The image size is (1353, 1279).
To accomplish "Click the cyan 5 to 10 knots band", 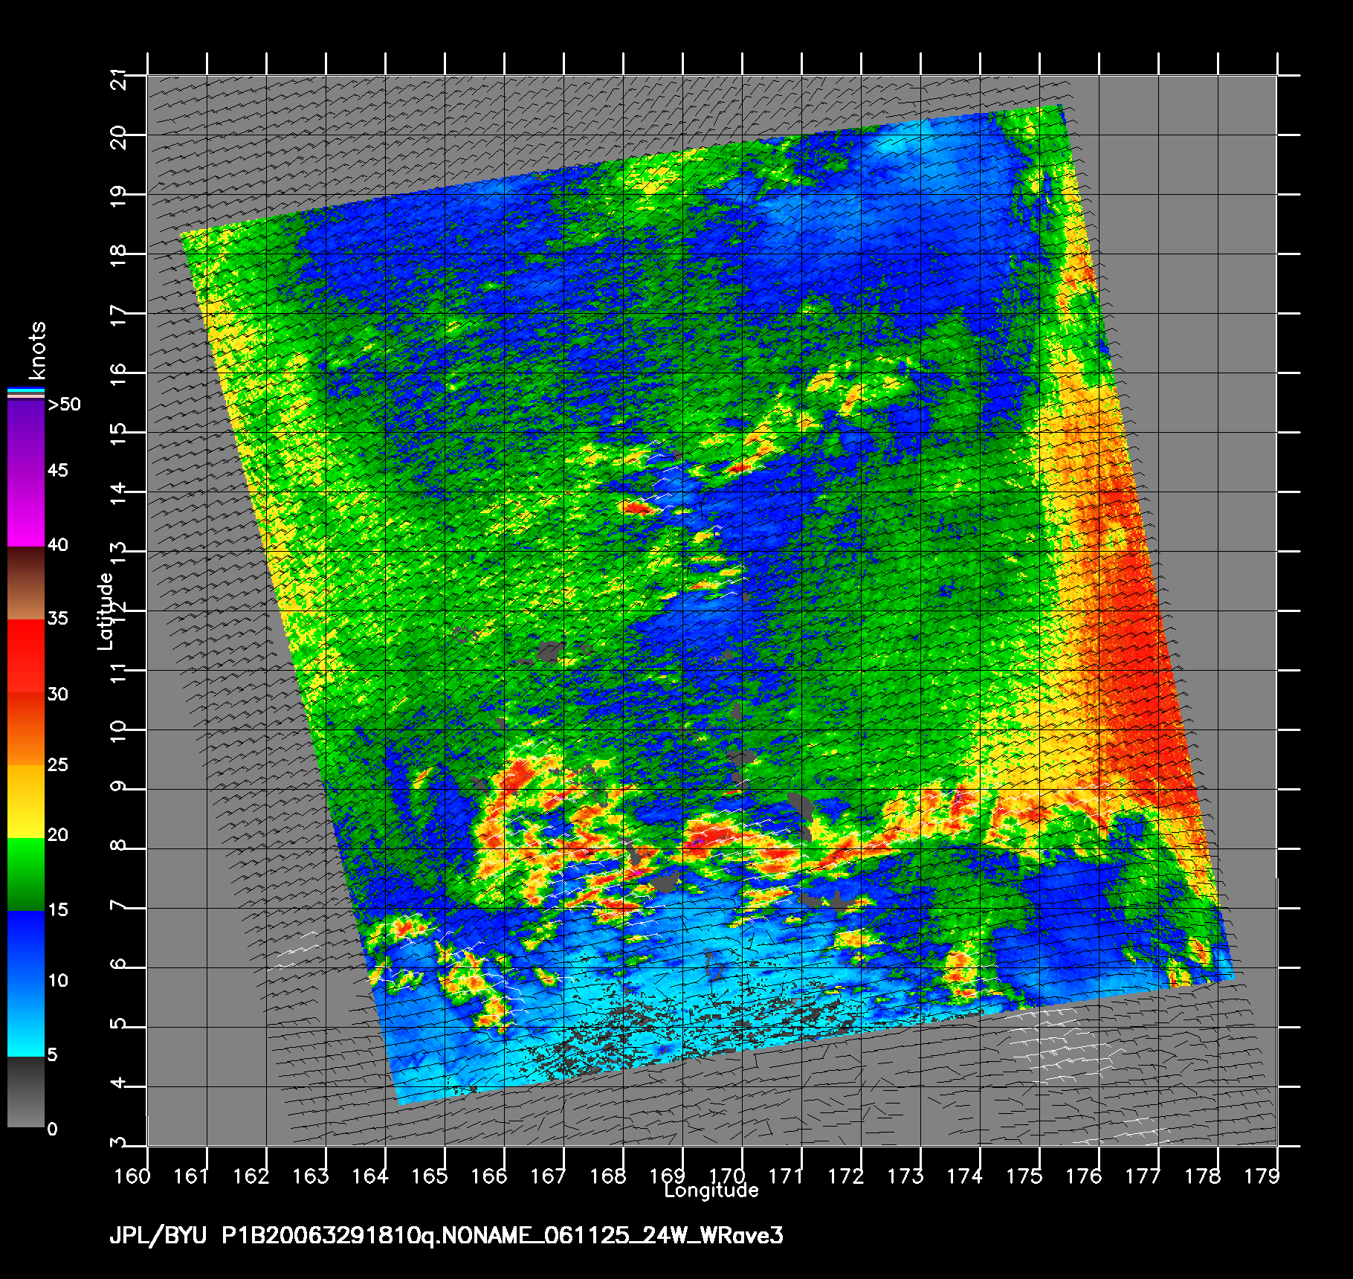I will pos(26,1020).
